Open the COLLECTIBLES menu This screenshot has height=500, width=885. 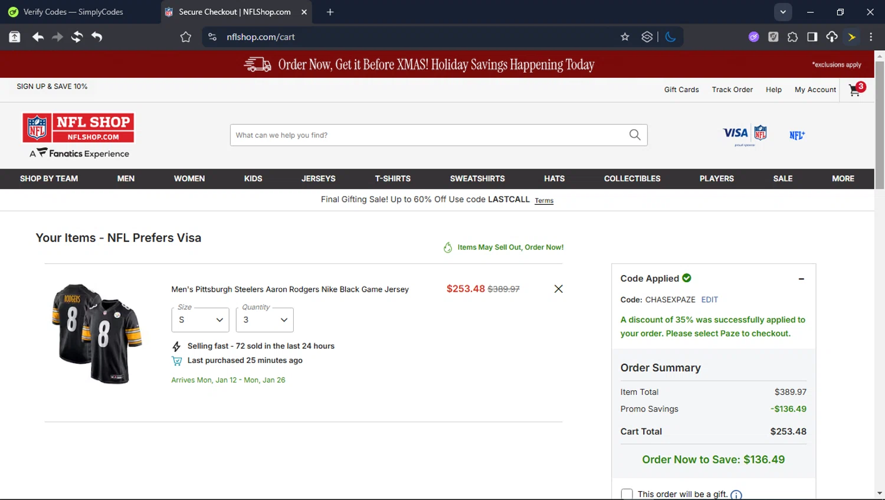(x=632, y=178)
